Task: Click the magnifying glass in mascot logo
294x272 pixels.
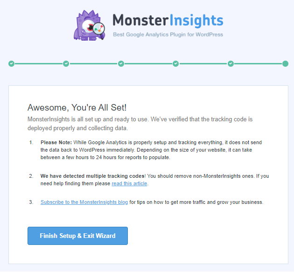Action: (x=99, y=30)
